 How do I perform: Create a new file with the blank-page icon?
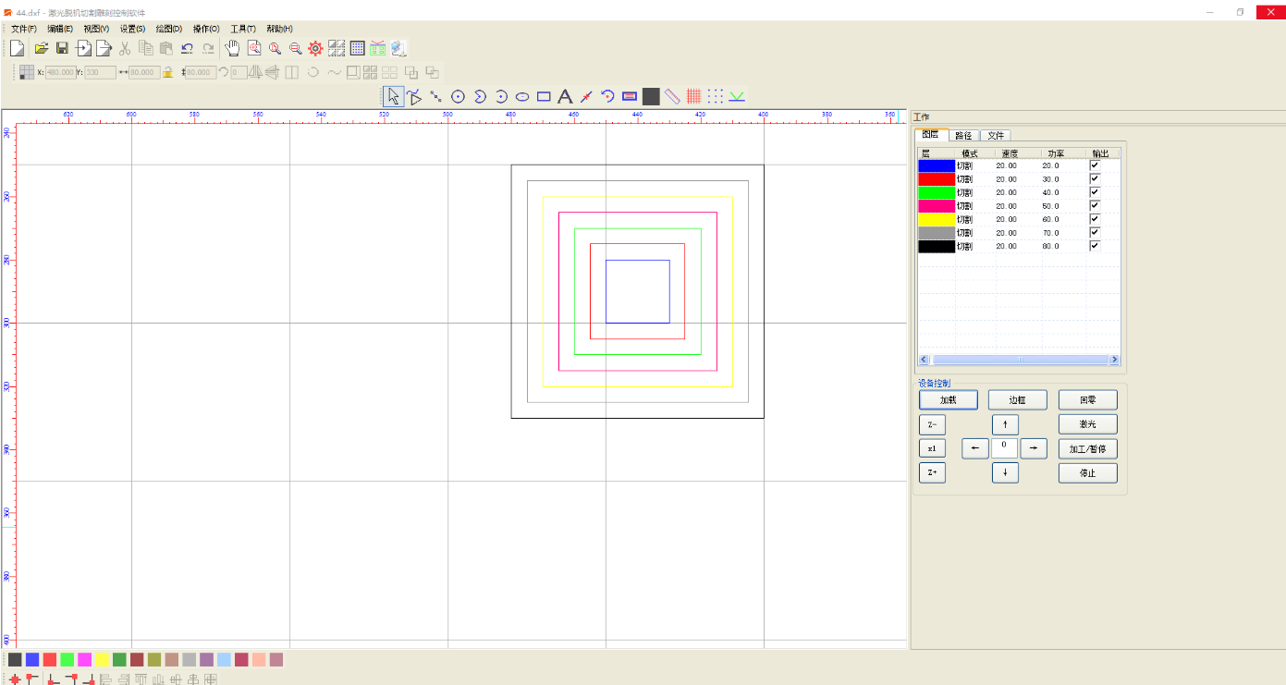pos(17,48)
